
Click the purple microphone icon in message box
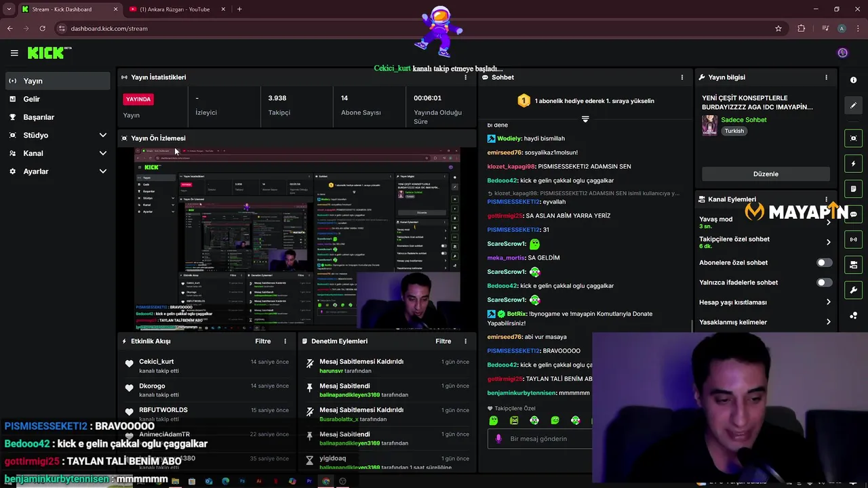[x=498, y=439]
